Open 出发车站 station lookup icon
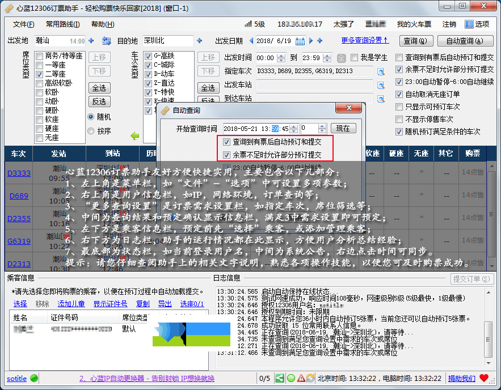The height and width of the screenshot is (390, 501). [381, 85]
